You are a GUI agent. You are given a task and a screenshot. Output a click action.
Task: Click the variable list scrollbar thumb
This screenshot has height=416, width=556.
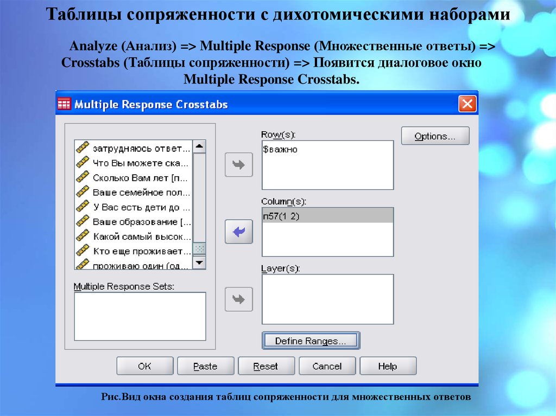coord(199,248)
